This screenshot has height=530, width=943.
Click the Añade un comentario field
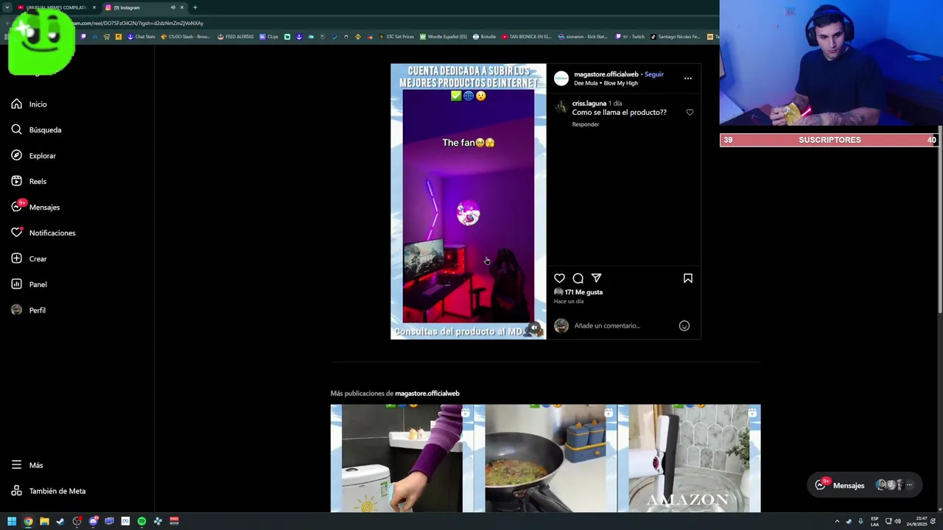(x=623, y=325)
